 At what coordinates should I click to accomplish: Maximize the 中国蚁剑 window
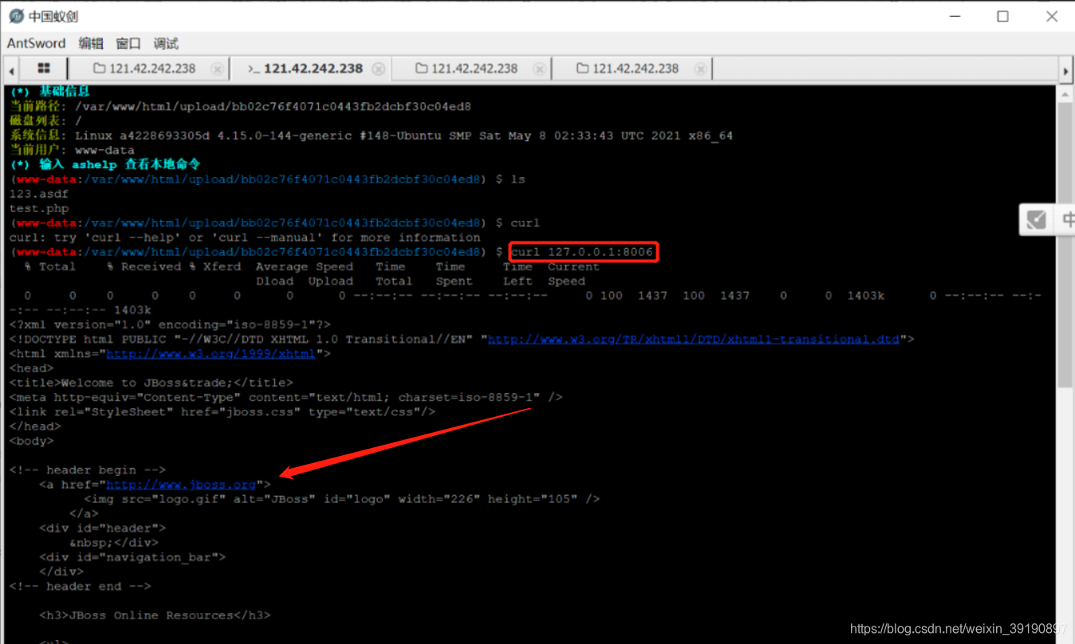pyautogui.click(x=1002, y=17)
